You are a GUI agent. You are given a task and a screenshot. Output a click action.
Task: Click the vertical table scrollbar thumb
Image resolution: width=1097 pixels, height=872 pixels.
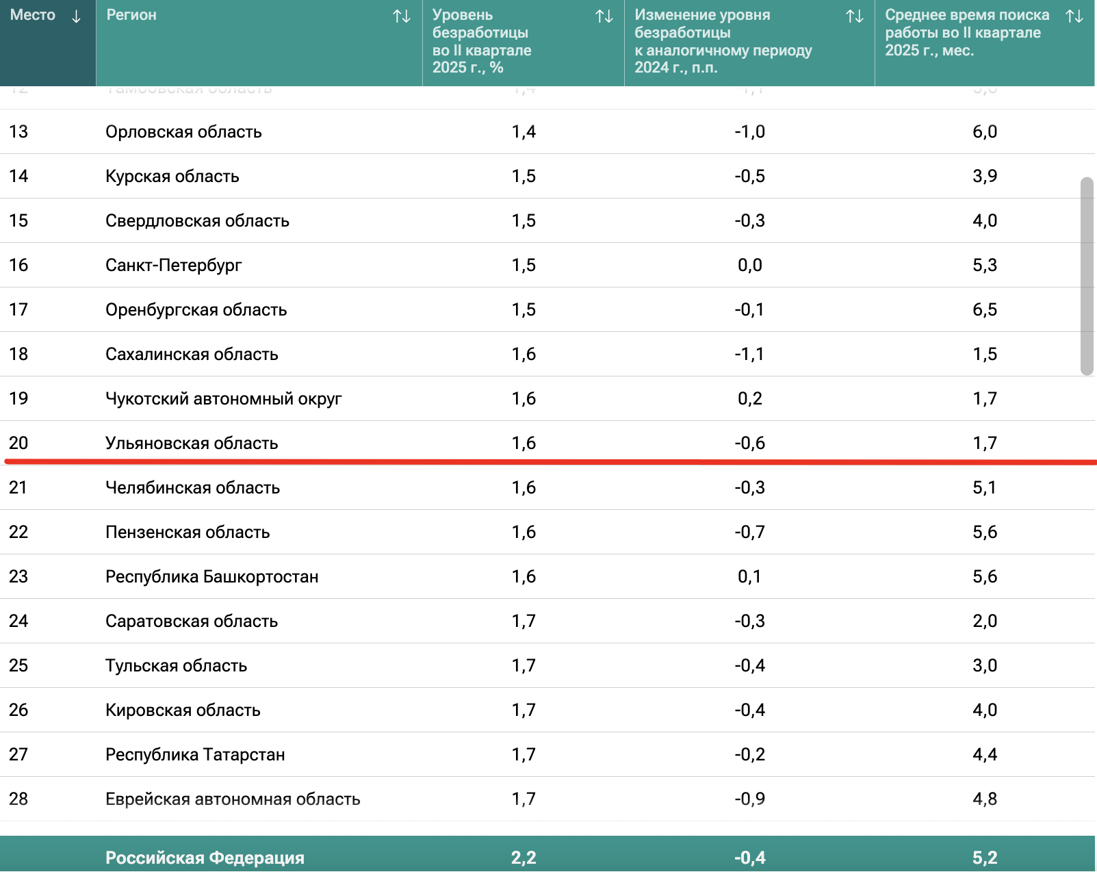pyautogui.click(x=1087, y=277)
